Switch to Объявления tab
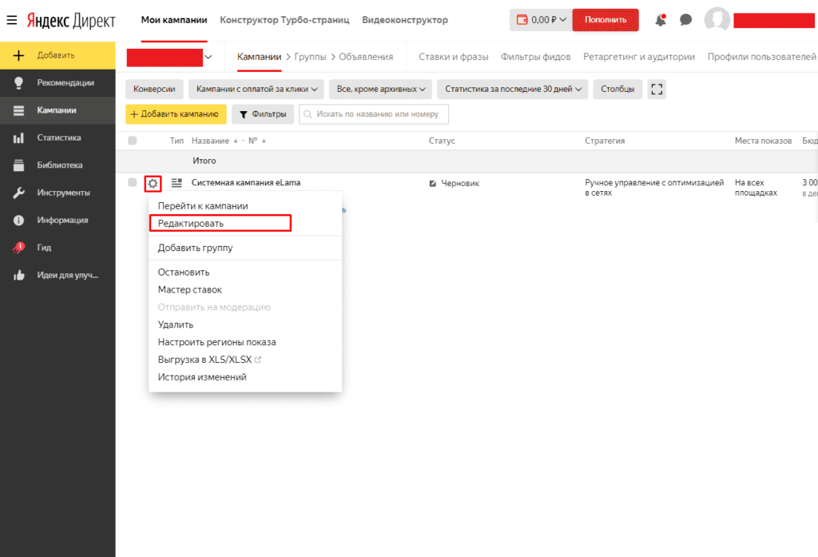Screen dimensions: 818x557 click(x=366, y=57)
